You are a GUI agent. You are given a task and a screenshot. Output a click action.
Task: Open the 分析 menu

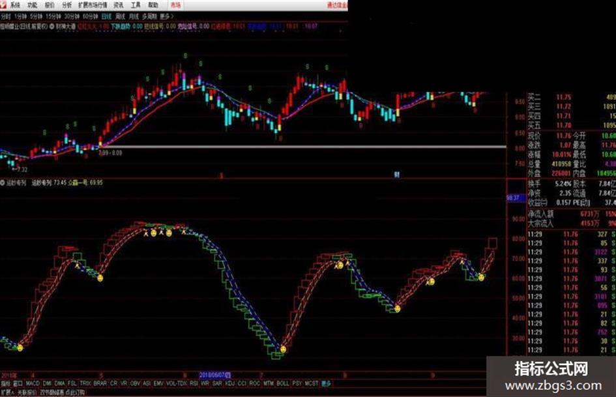click(67, 5)
